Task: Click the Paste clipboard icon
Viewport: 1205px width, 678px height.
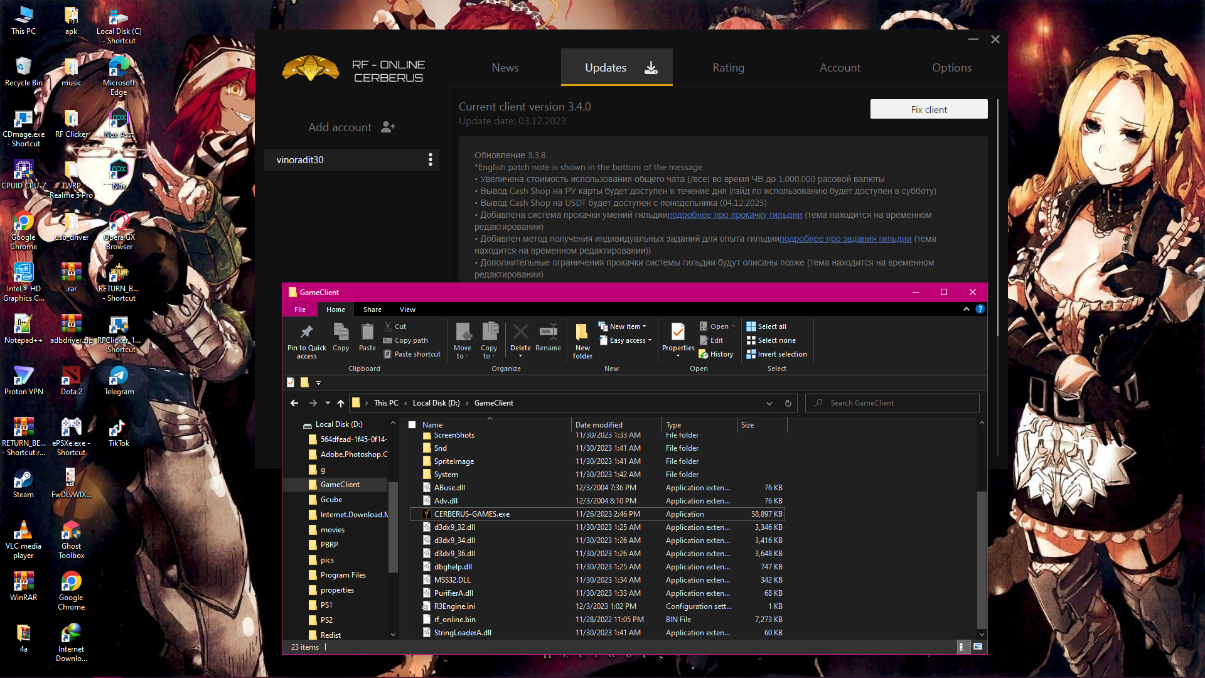Action: point(367,332)
